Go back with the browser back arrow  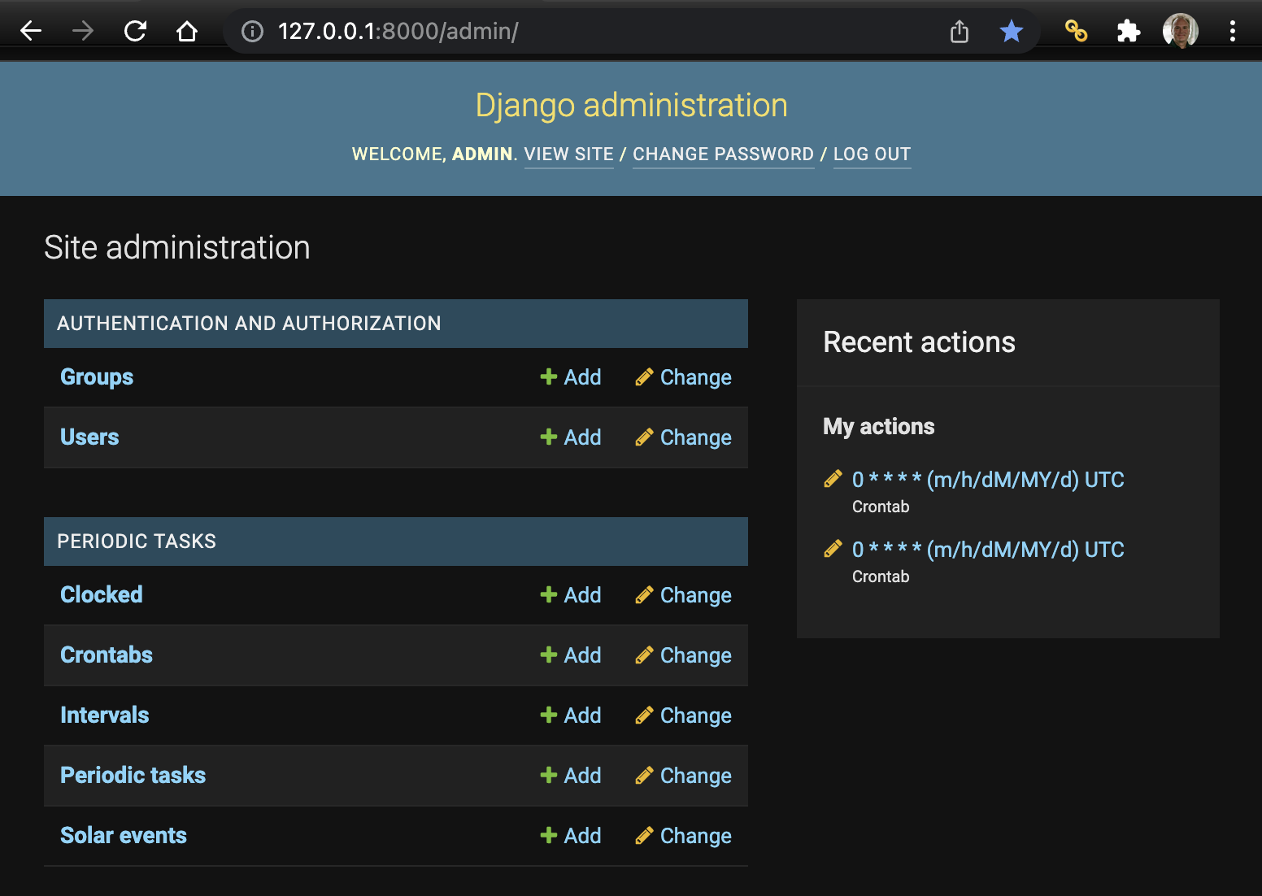pos(31,31)
